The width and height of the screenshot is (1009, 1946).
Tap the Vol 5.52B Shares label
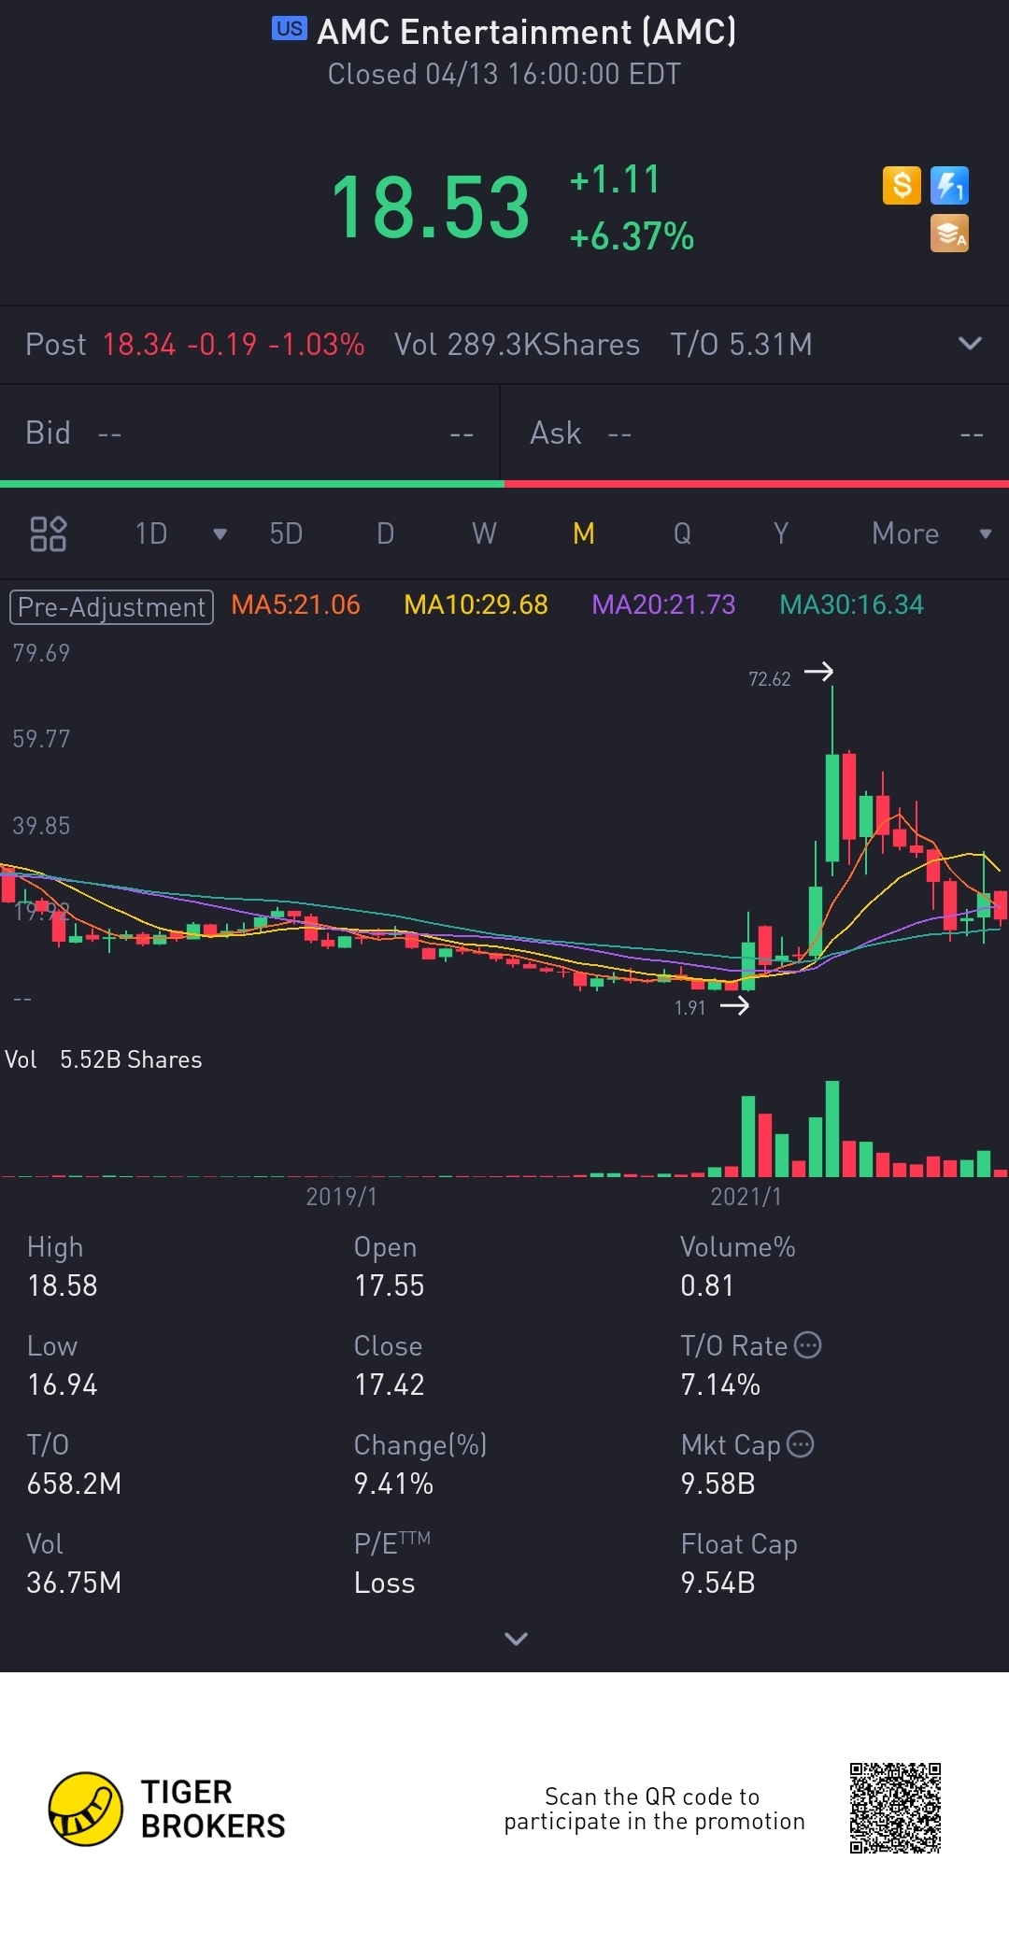point(104,1059)
